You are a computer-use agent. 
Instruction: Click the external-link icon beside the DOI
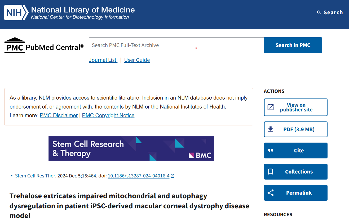pyautogui.click(x=173, y=176)
